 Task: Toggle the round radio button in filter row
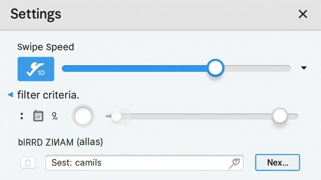coord(83,116)
